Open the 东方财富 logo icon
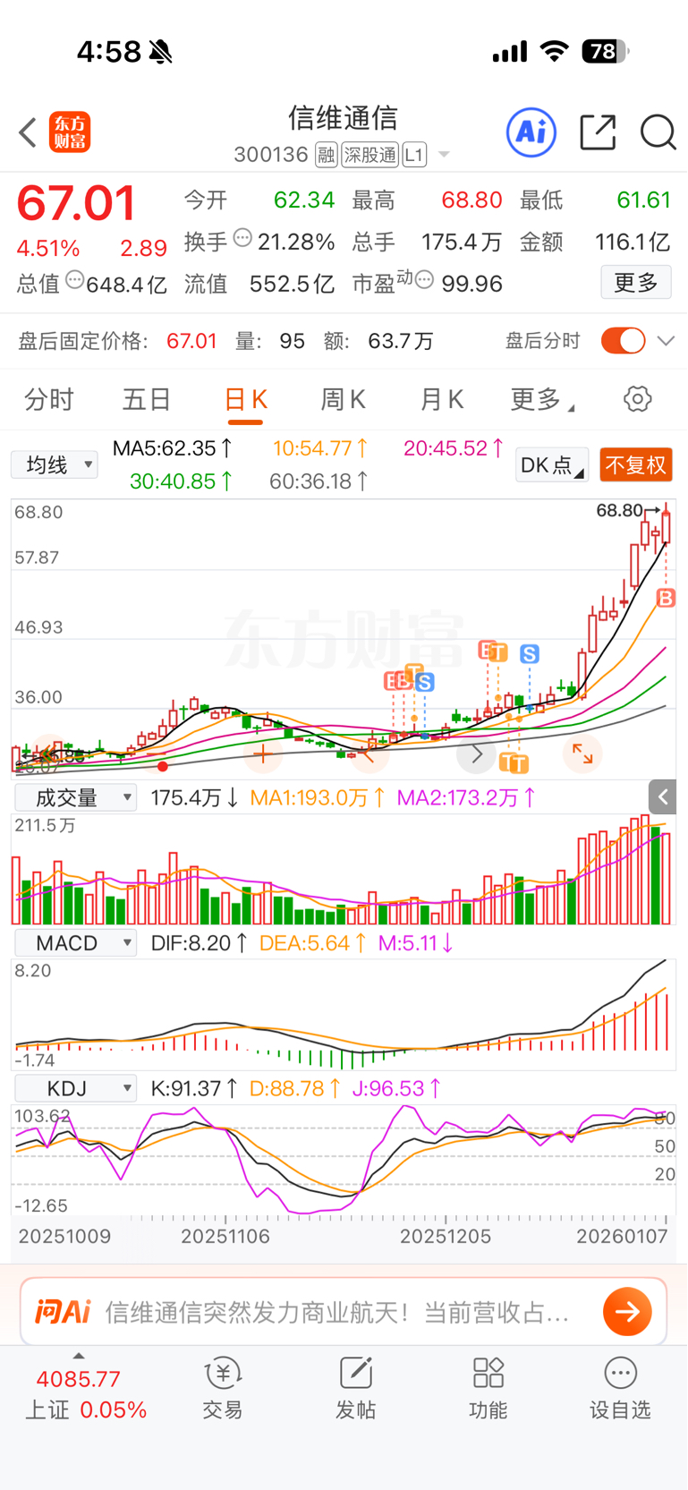The height and width of the screenshot is (1490, 688). click(x=70, y=132)
